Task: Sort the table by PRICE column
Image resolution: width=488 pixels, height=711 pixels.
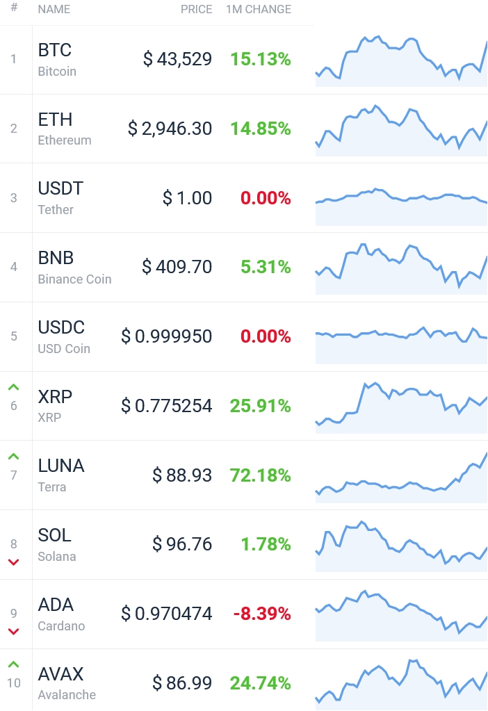Action: point(196,9)
